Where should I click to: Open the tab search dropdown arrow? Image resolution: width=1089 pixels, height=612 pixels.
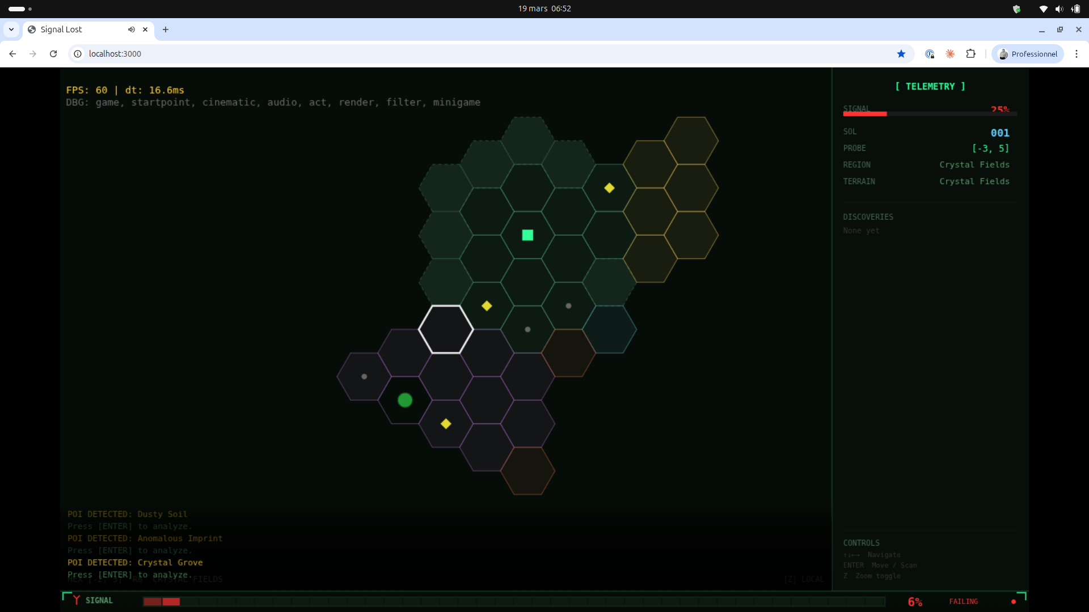click(x=11, y=29)
